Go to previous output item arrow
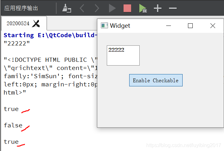Image resolution: width=224 pixels, height=151 pixels. [82, 9]
